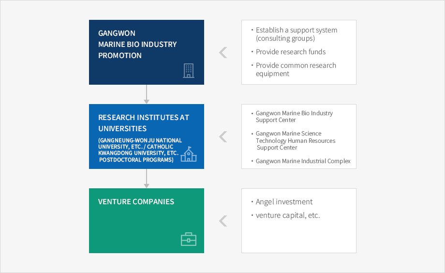Click 'venture capital, etc.' bullet

287,215
